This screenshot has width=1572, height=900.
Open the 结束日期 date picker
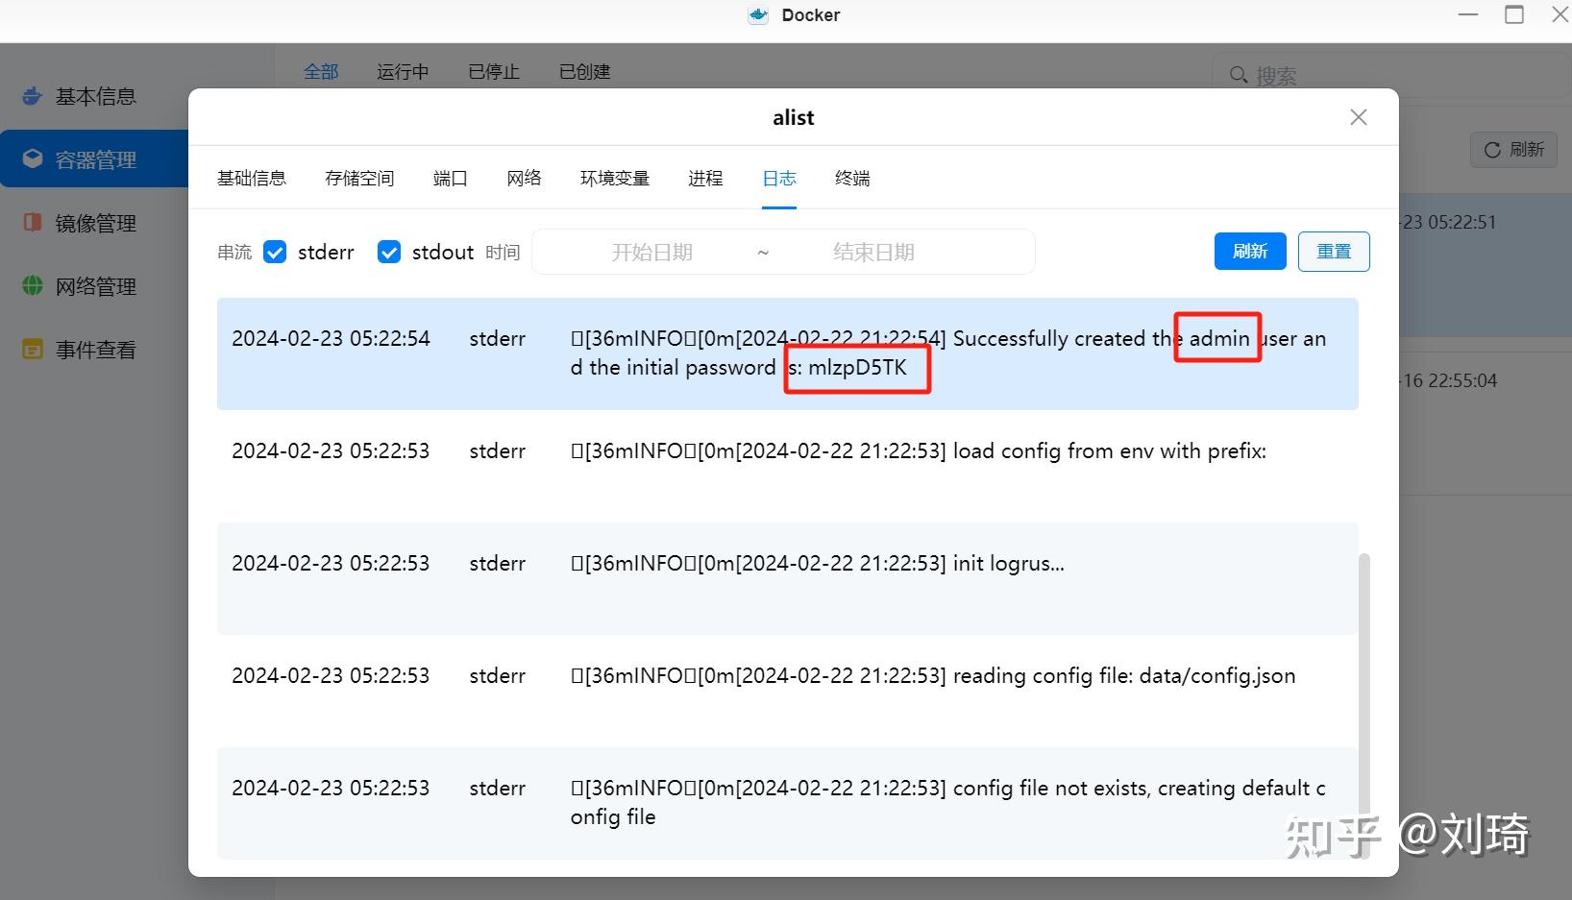[x=873, y=252]
